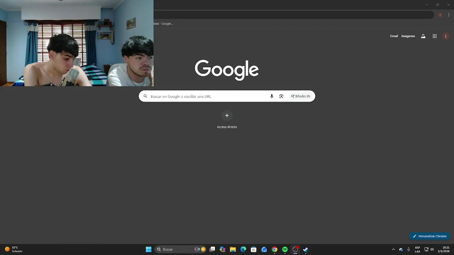Open ESP LAA language switcher
The width and height of the screenshot is (454, 255).
coord(417,249)
